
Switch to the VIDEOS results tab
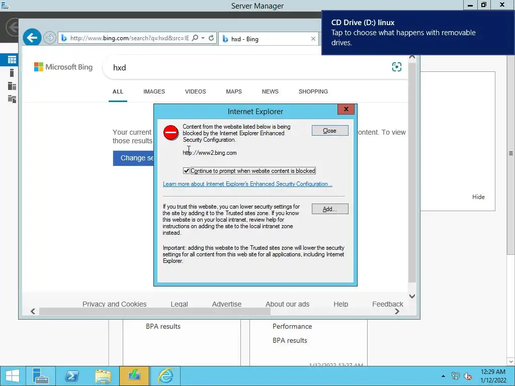point(196,91)
